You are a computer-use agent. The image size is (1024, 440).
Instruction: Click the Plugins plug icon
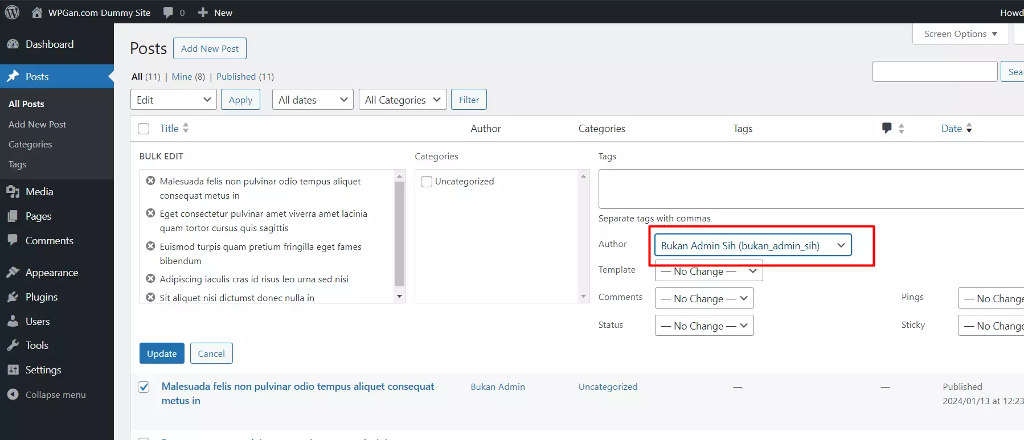coord(13,297)
